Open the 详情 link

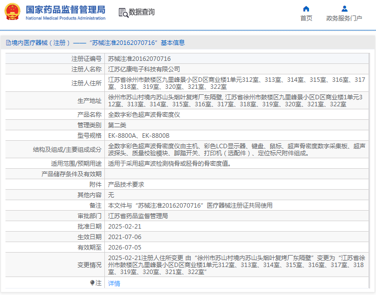point(114,283)
